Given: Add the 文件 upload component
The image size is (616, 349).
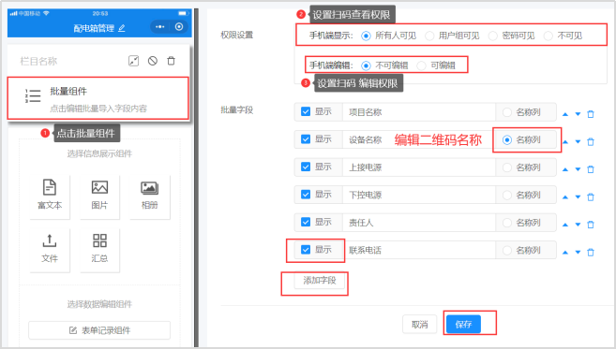Looking at the screenshot, I should click(x=50, y=250).
